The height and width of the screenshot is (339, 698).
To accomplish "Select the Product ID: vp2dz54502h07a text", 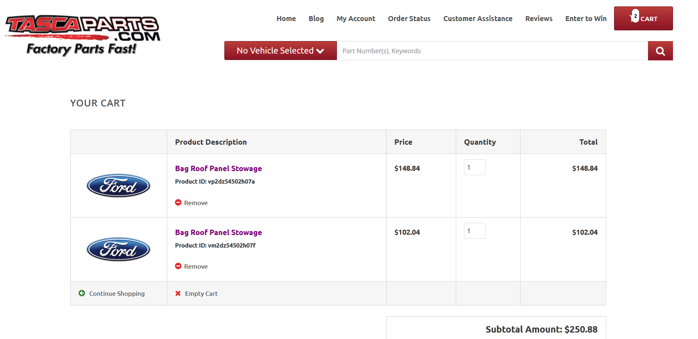I will [x=215, y=181].
